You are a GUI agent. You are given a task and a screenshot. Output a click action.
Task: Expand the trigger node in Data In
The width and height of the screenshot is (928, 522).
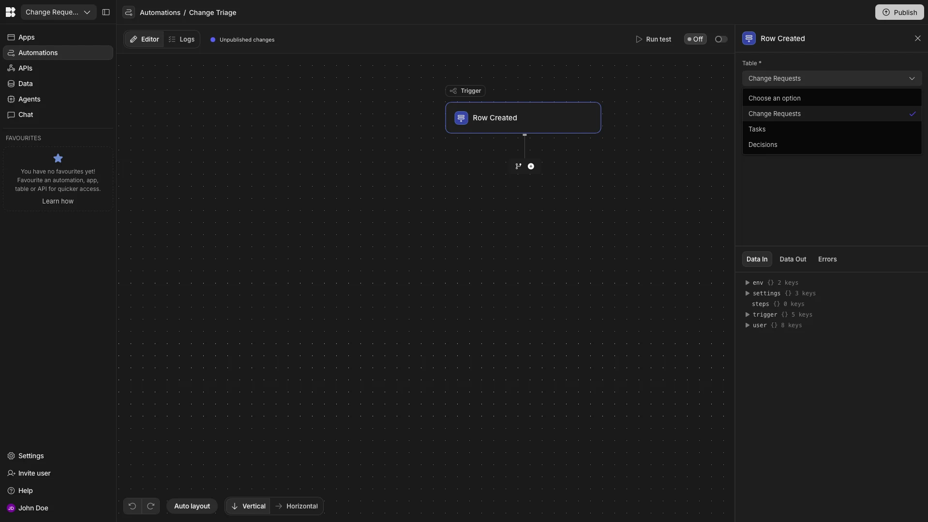pyautogui.click(x=748, y=314)
